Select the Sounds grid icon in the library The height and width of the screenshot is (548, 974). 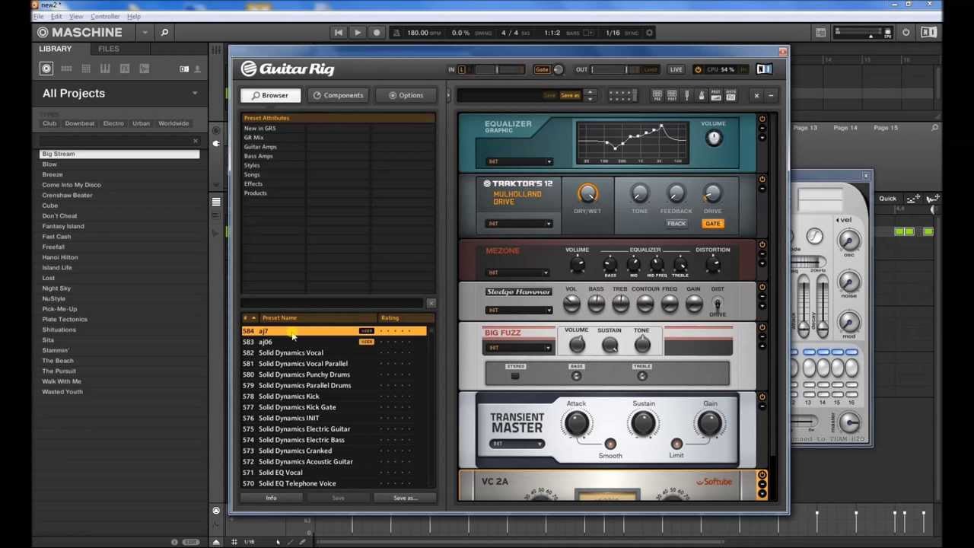86,68
